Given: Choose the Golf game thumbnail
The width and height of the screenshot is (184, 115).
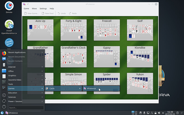Looking at the screenshot, I should pos(140,30).
